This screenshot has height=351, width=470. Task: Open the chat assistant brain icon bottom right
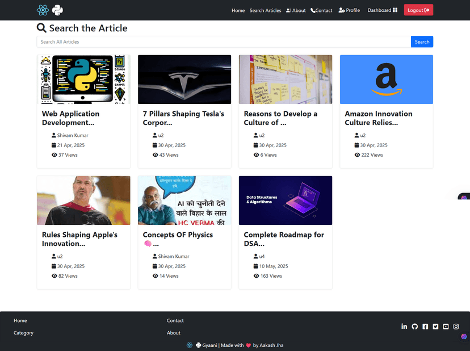(463, 336)
